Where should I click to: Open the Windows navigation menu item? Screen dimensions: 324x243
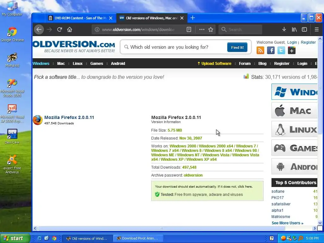tap(41, 63)
